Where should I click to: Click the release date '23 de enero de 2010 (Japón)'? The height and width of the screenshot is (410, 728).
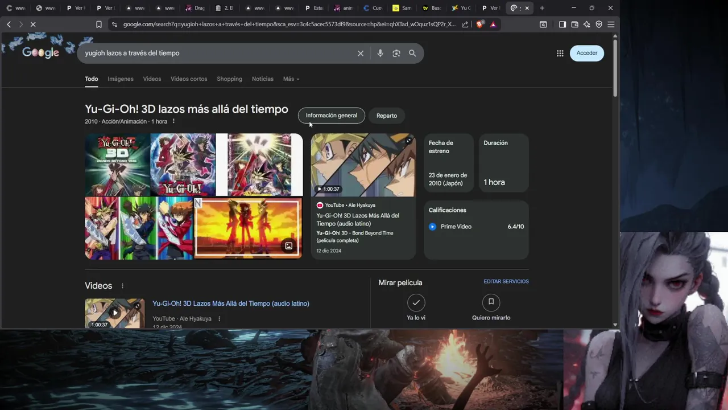[448, 179]
